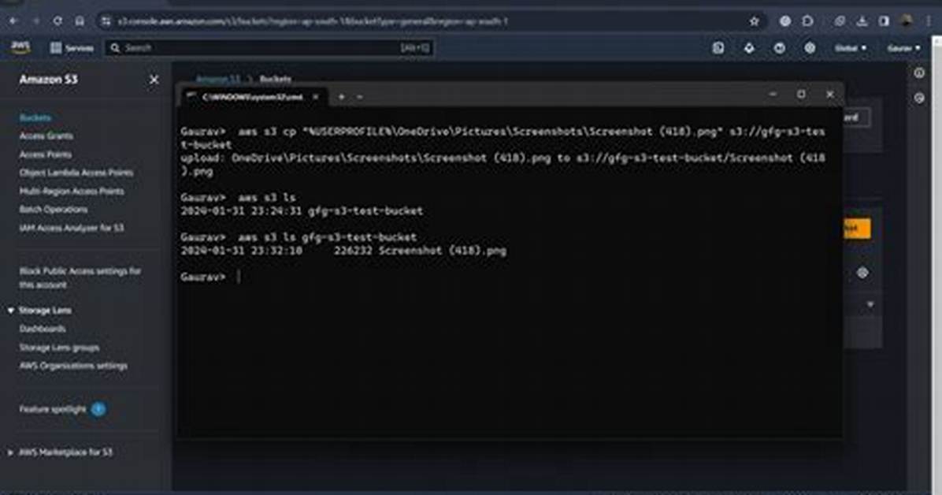The height and width of the screenshot is (495, 942).
Task: Open Buckets in the S3 sidebar
Action: point(35,118)
